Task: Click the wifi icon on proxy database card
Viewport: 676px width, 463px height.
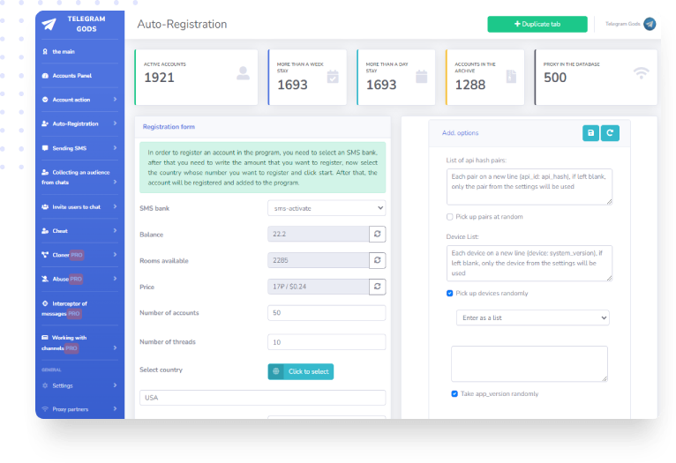Action: pyautogui.click(x=641, y=73)
